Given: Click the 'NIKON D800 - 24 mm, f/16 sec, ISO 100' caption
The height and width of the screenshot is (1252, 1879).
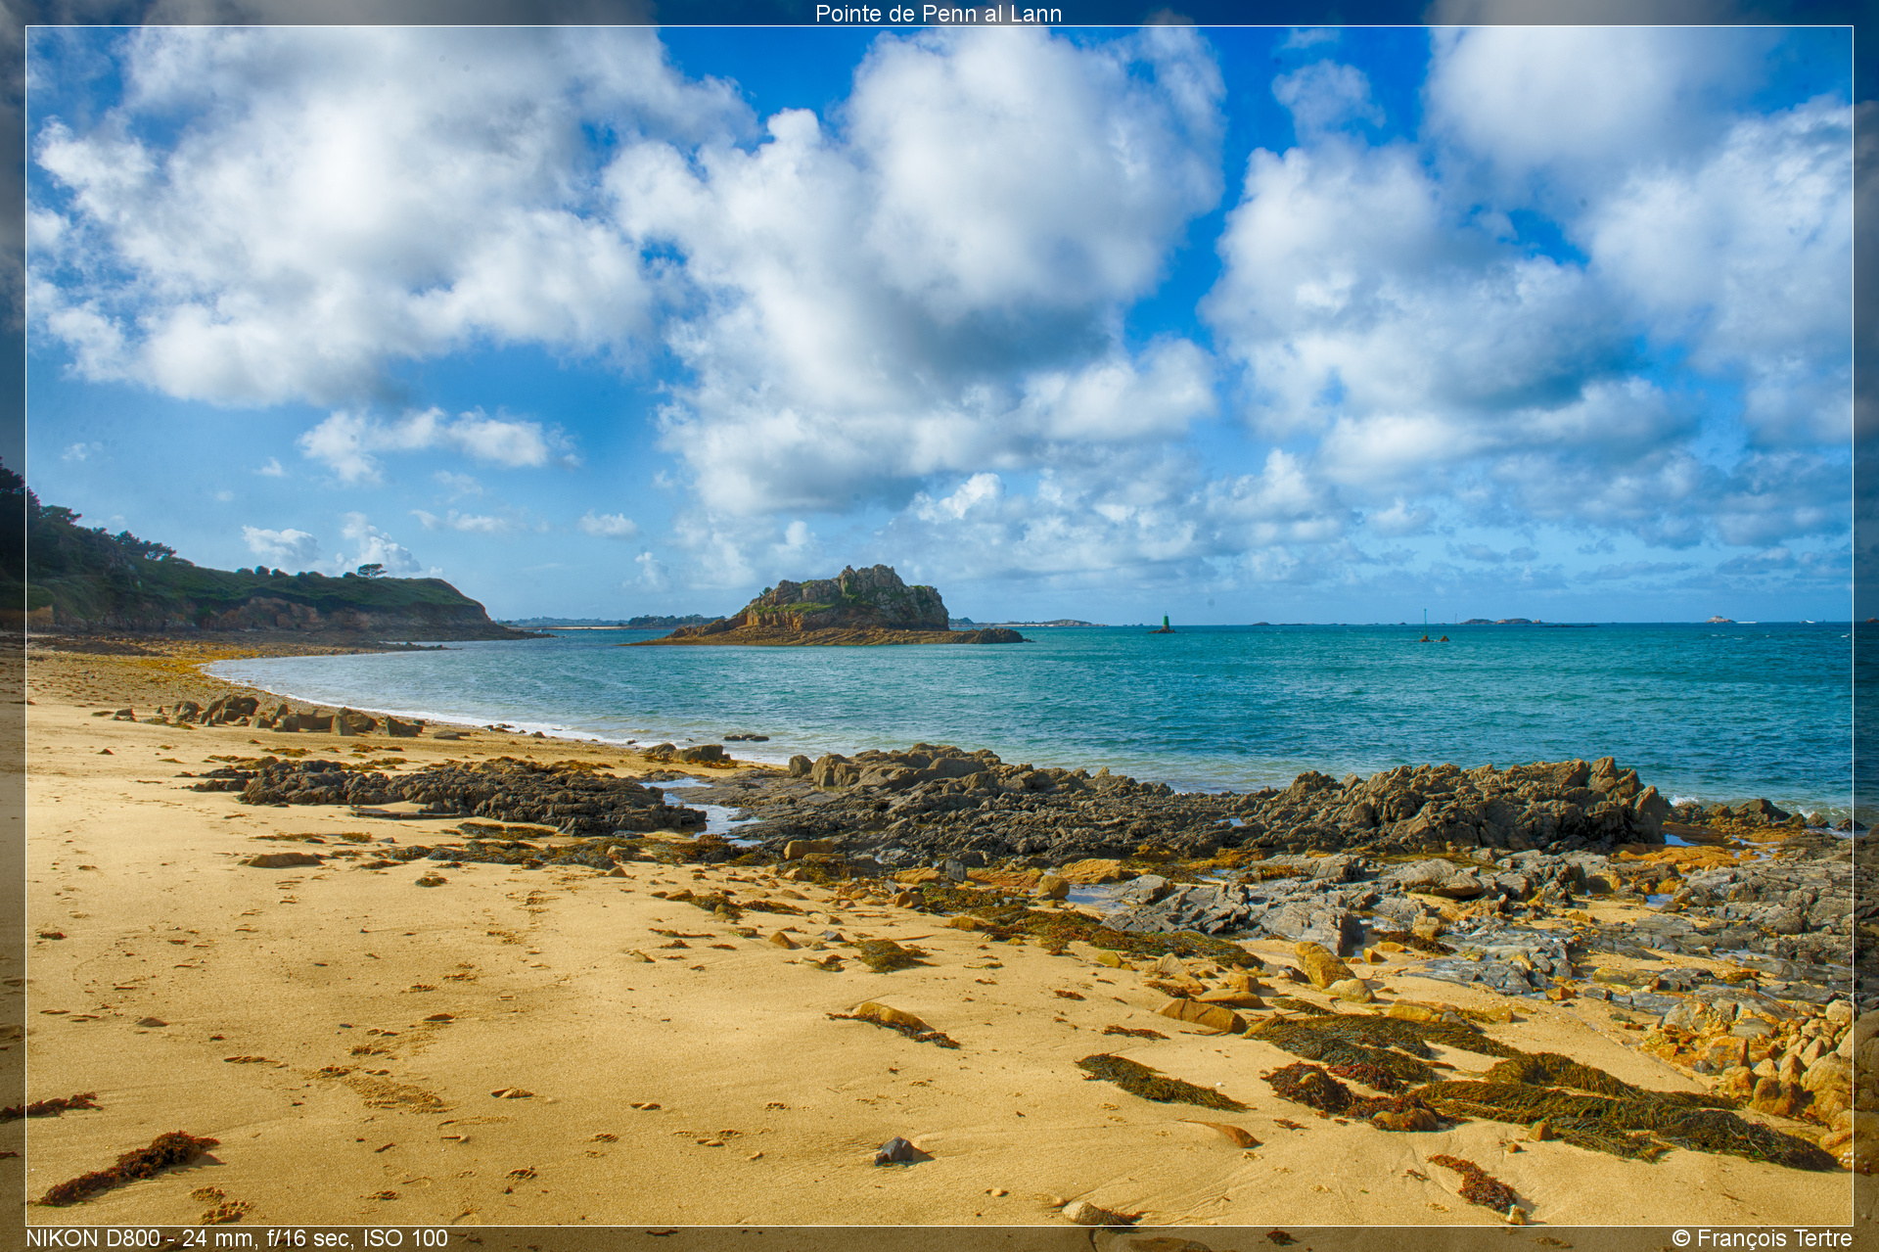Looking at the screenshot, I should pos(237,1238).
